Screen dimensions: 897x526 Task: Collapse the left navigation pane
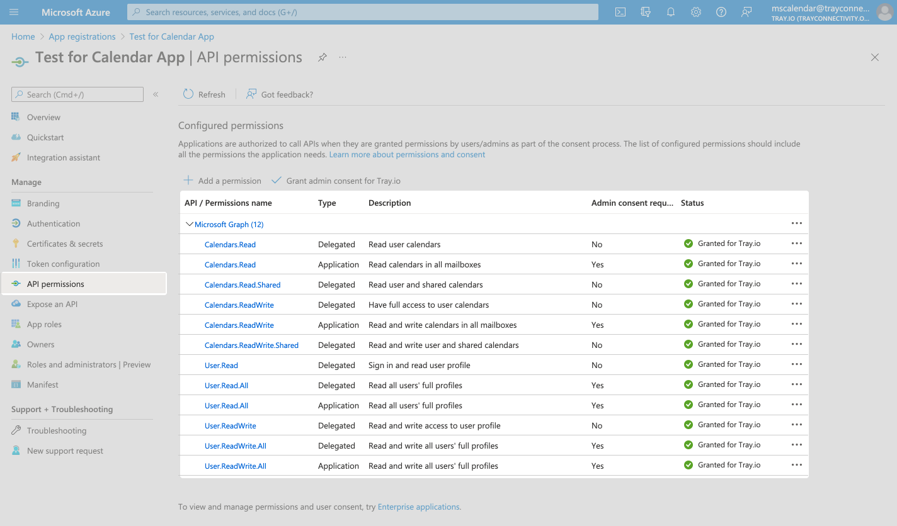[x=155, y=94]
